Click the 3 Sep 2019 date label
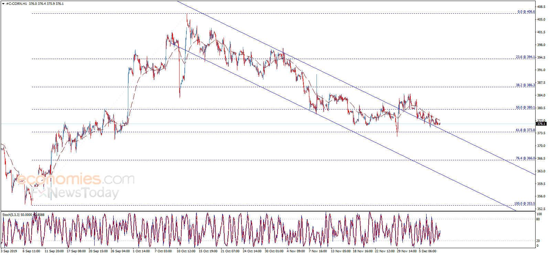Viewport: 549px width, 255px height. tap(9, 251)
